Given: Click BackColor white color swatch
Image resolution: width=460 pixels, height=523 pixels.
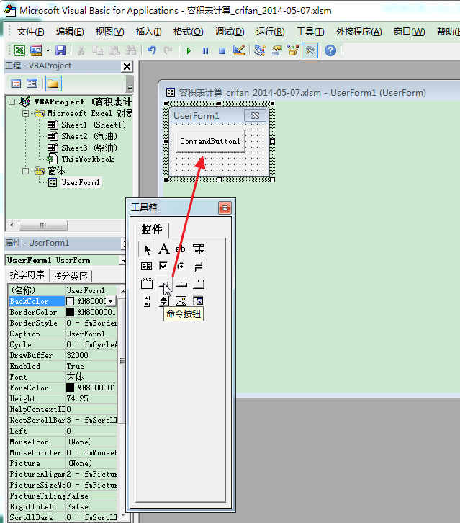Looking at the screenshot, I should [x=70, y=301].
